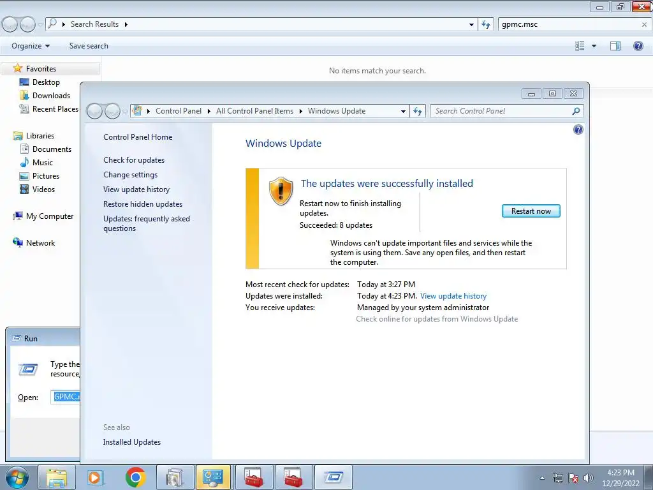The width and height of the screenshot is (653, 490).
Task: Click the Open field in Run dialog
Action: click(x=66, y=397)
